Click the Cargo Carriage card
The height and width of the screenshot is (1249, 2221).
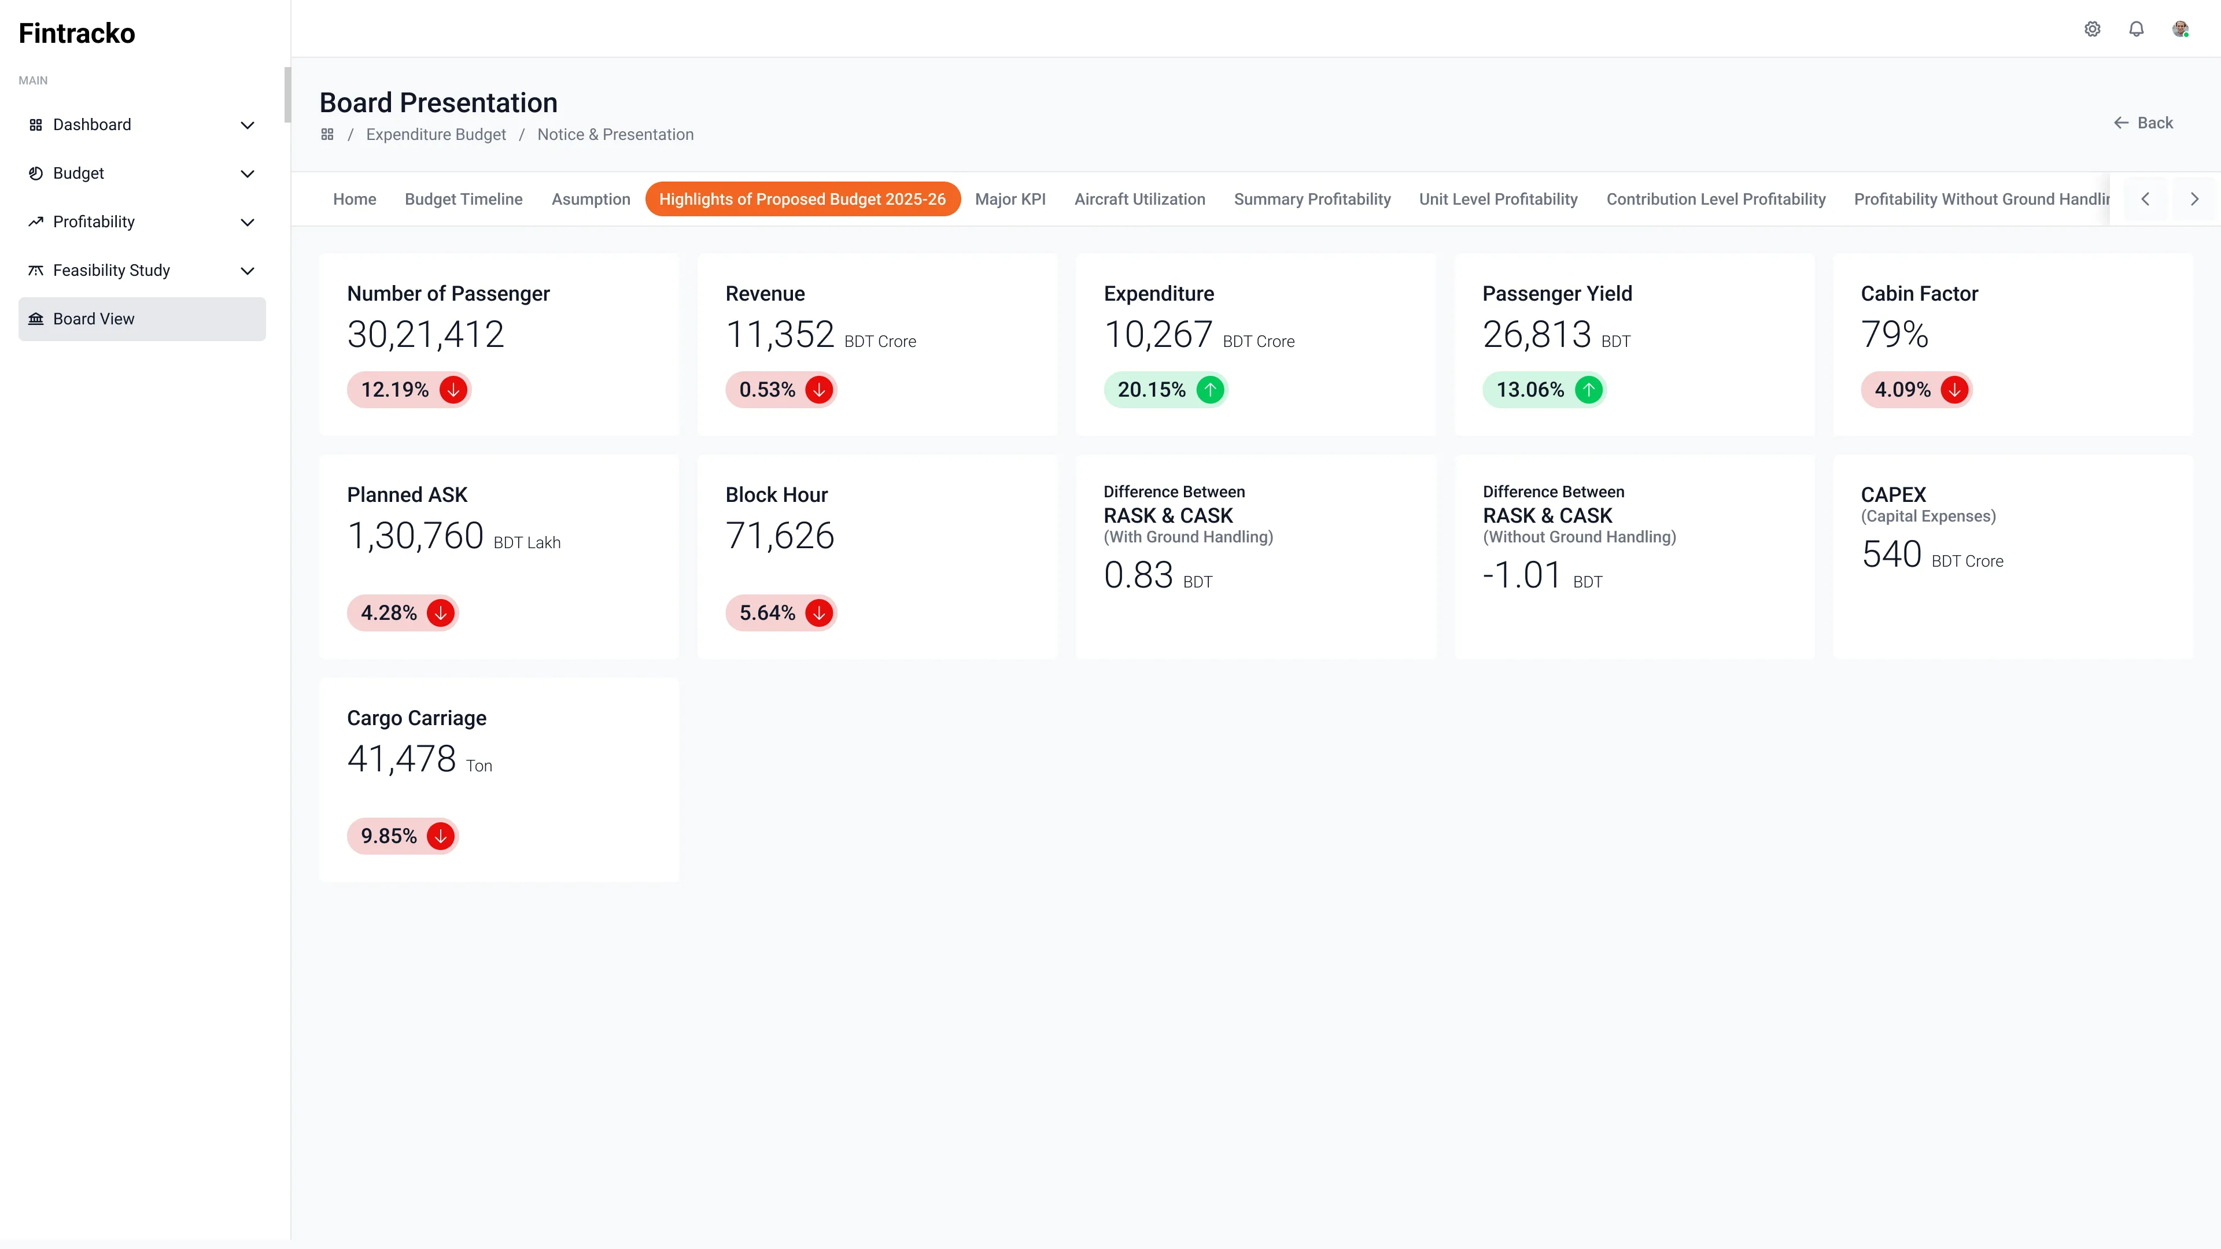[x=499, y=779]
